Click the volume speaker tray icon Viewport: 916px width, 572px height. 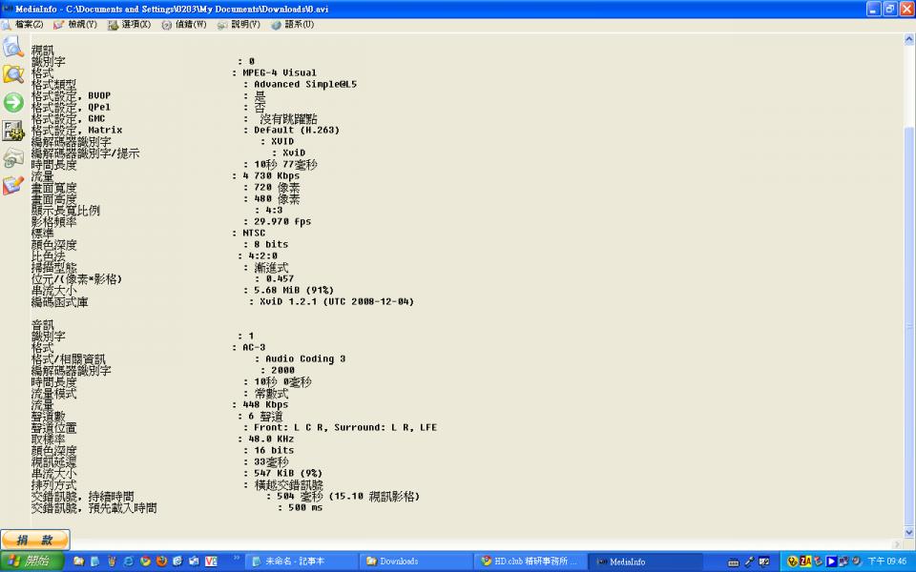(856, 562)
